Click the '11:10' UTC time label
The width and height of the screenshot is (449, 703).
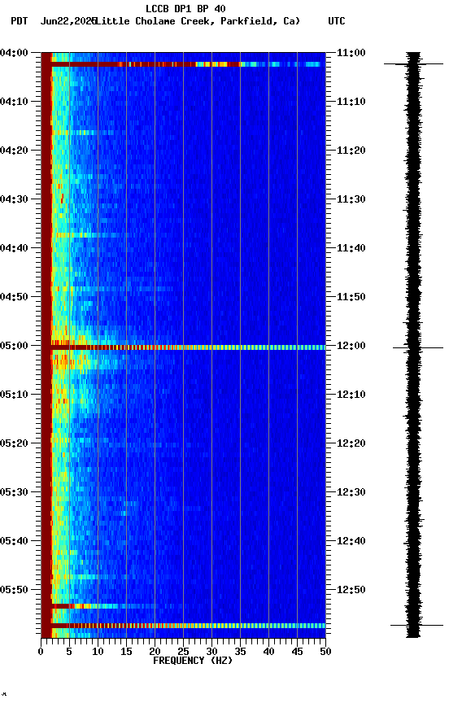point(351,102)
